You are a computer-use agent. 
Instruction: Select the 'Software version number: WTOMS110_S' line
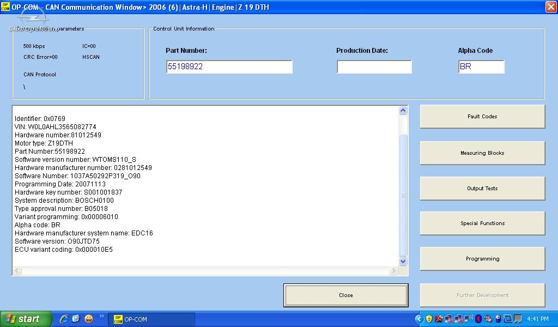click(75, 159)
